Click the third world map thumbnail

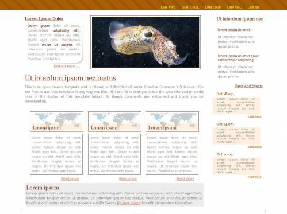tap(172, 122)
